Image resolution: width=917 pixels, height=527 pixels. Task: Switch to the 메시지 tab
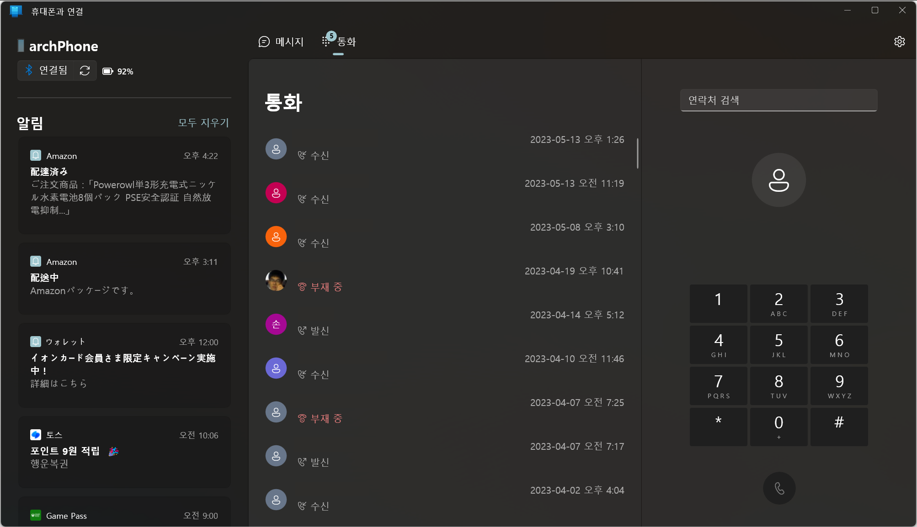tap(281, 42)
